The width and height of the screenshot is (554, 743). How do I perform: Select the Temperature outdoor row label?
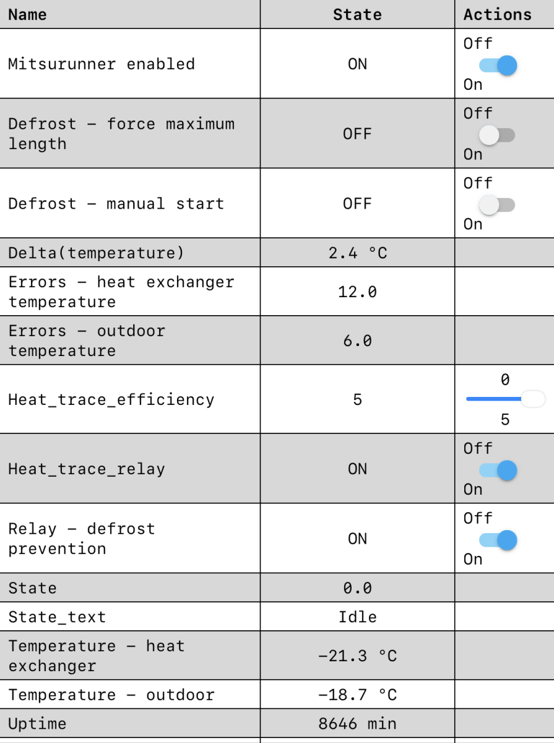[x=111, y=695]
